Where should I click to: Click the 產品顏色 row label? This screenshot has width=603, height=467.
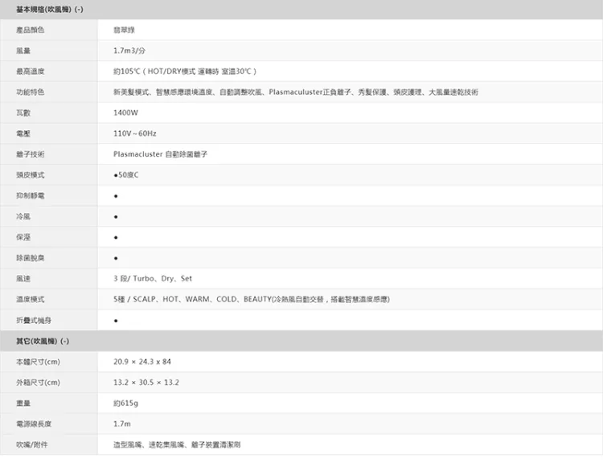(x=30, y=30)
